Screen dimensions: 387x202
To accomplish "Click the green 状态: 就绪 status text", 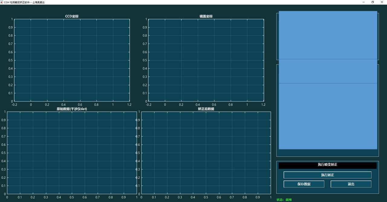I will tap(284, 200).
